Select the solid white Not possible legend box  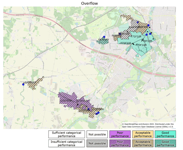(x=97, y=134)
